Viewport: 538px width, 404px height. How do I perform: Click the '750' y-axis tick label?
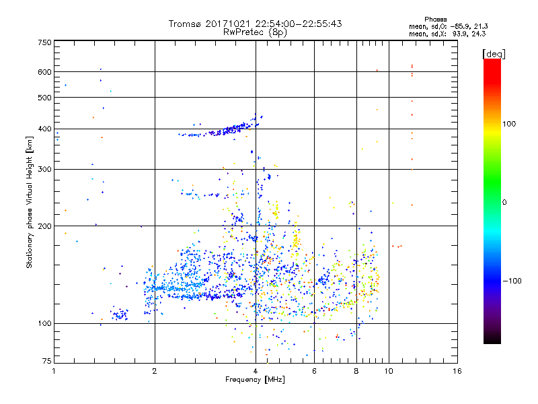point(44,42)
